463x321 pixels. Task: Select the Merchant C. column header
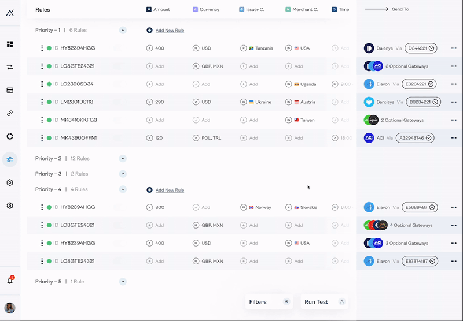(302, 9)
